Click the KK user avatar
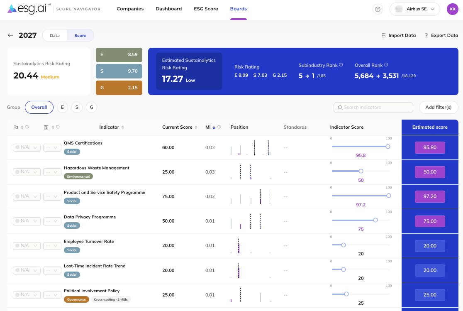The image size is (463, 311). point(452,9)
